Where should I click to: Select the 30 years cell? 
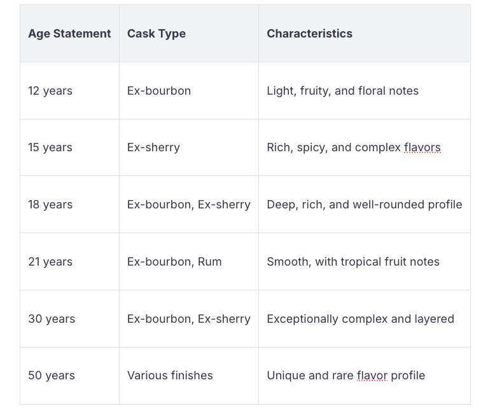pos(52,319)
